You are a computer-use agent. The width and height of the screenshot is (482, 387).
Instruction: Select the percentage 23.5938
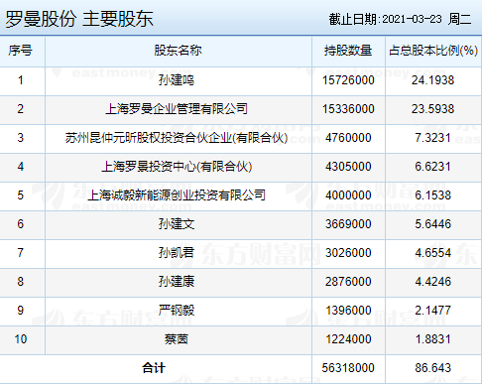(432, 109)
